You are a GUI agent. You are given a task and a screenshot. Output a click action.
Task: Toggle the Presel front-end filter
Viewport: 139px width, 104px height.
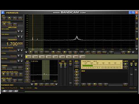point(4,24)
